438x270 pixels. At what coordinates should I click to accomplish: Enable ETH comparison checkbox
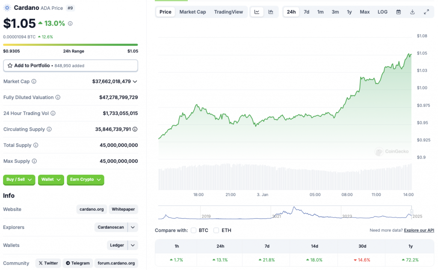[216, 230]
